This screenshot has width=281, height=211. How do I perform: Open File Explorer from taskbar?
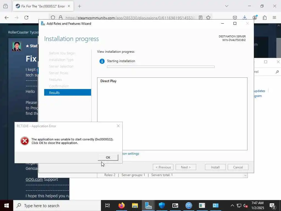pyautogui.click(x=135, y=206)
